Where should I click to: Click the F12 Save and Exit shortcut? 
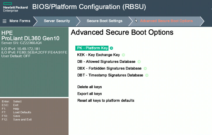[x=22, y=120]
